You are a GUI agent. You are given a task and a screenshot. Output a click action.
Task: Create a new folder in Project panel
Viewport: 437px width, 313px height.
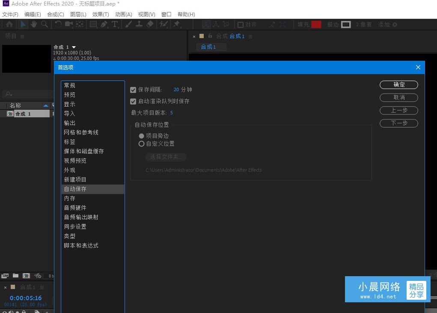(x=15, y=276)
